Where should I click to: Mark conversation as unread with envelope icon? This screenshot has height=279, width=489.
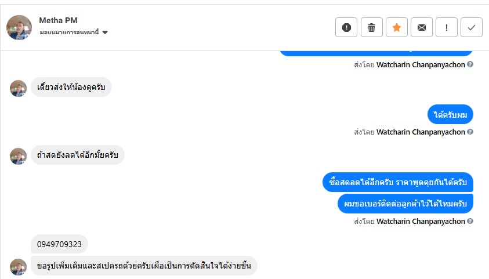(422, 27)
